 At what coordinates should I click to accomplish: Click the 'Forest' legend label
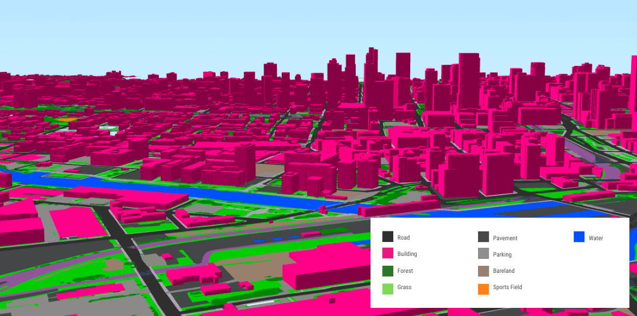(405, 271)
